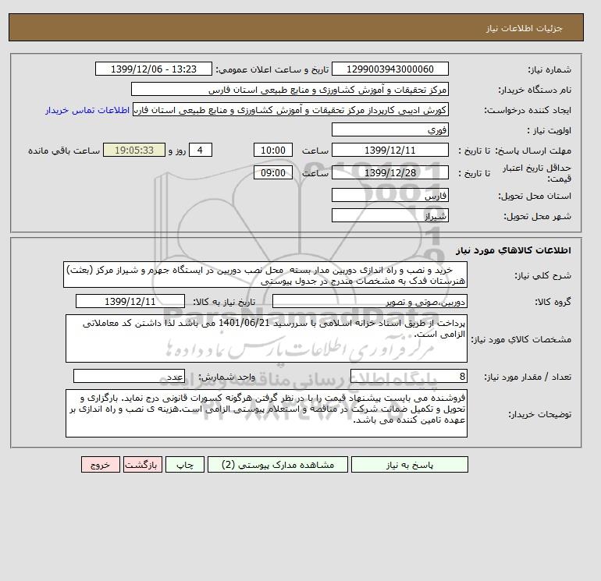Image resolution: width=601 pixels, height=581 pixels.
Task: Click the goods group field 'دوربین،صوتی و تصویر'
Action: click(369, 301)
